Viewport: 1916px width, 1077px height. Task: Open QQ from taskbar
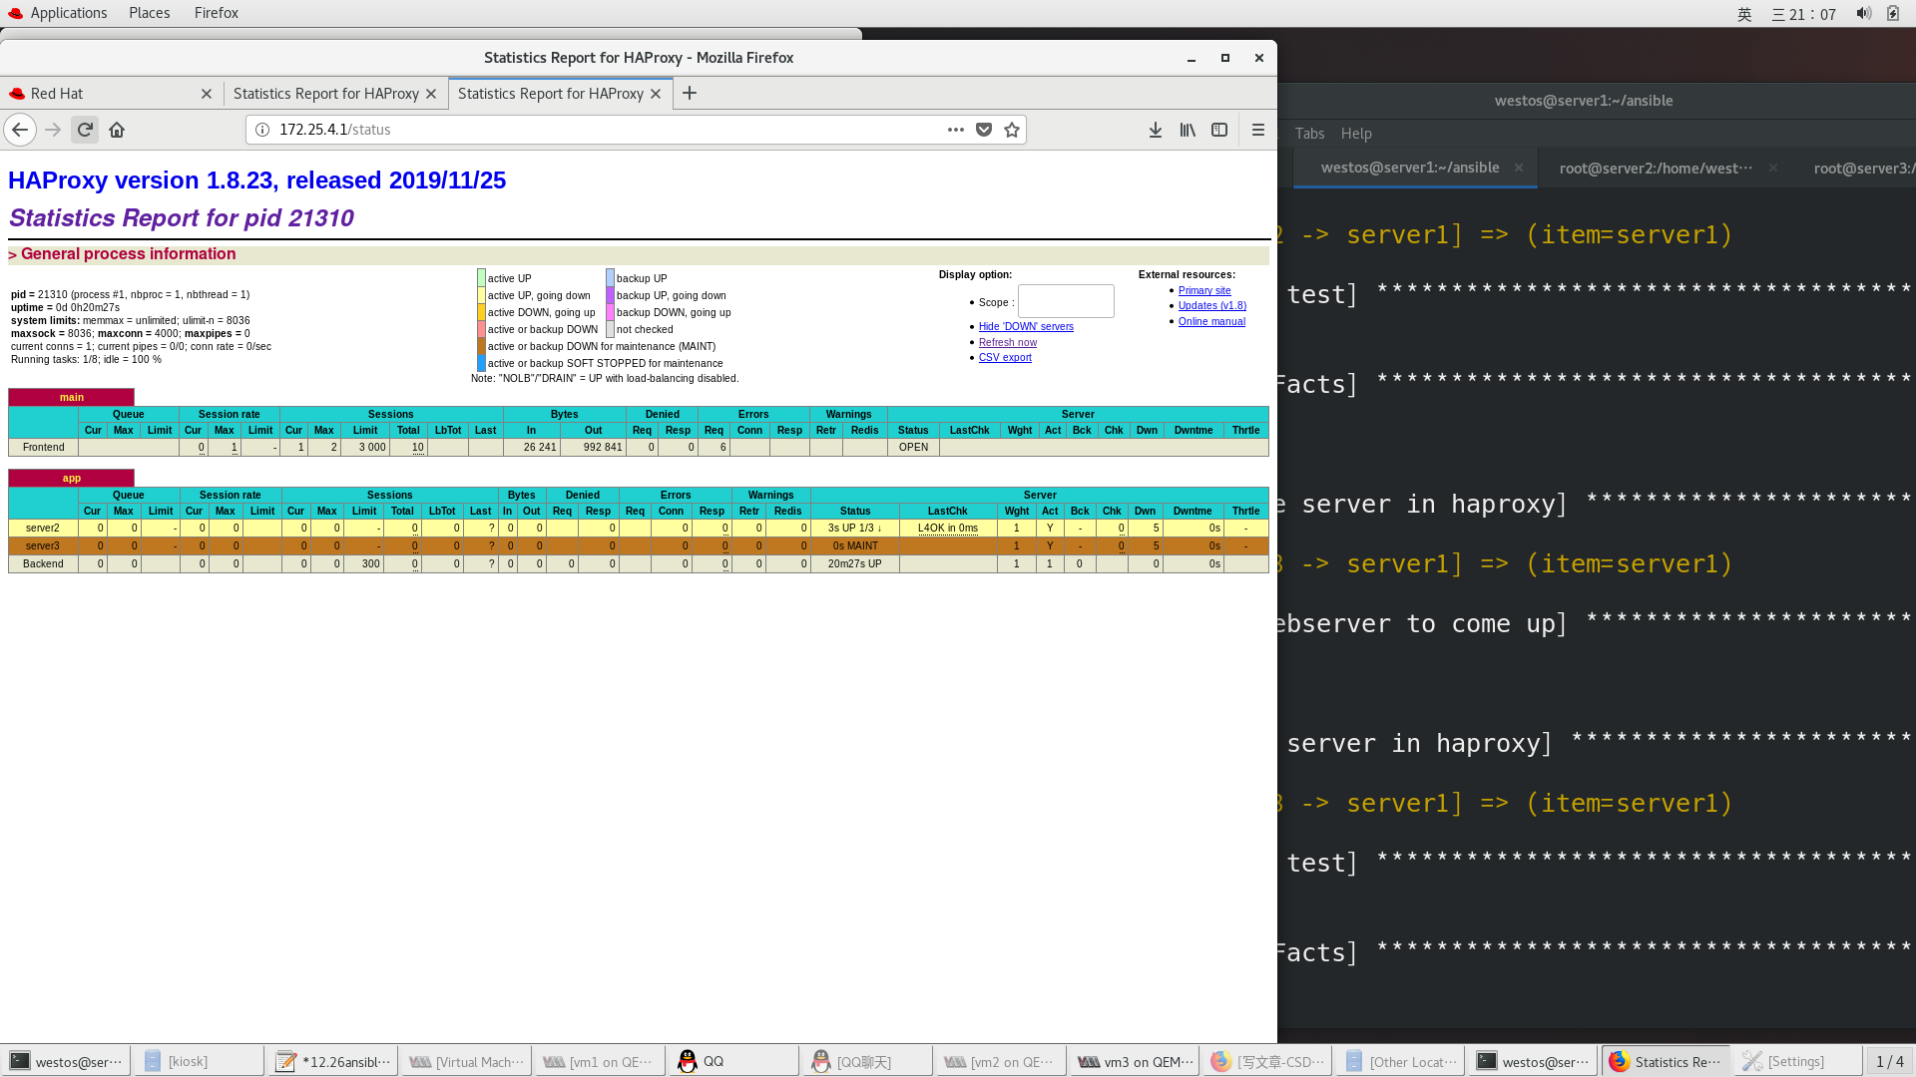pos(732,1061)
